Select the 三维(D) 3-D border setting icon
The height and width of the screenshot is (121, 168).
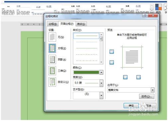52,71
